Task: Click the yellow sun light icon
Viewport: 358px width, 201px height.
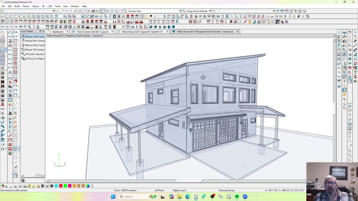Action: click(146, 16)
